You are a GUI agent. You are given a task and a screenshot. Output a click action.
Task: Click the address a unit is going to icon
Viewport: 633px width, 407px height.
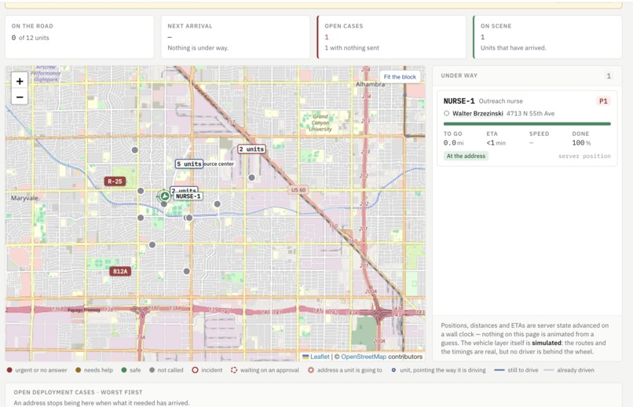(311, 370)
